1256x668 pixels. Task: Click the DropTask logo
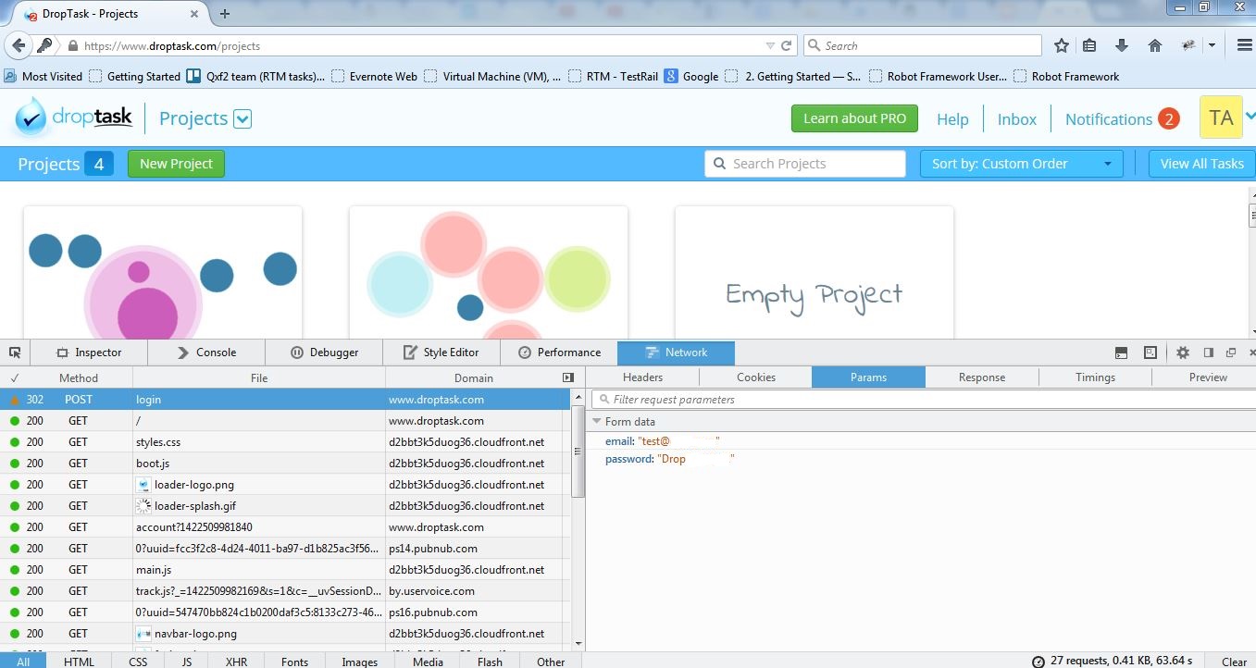[x=74, y=118]
